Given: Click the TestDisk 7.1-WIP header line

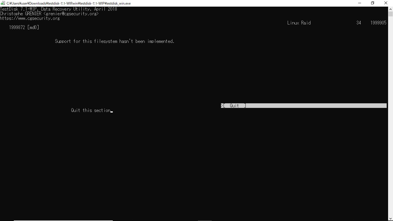Looking at the screenshot, I should point(58,9).
